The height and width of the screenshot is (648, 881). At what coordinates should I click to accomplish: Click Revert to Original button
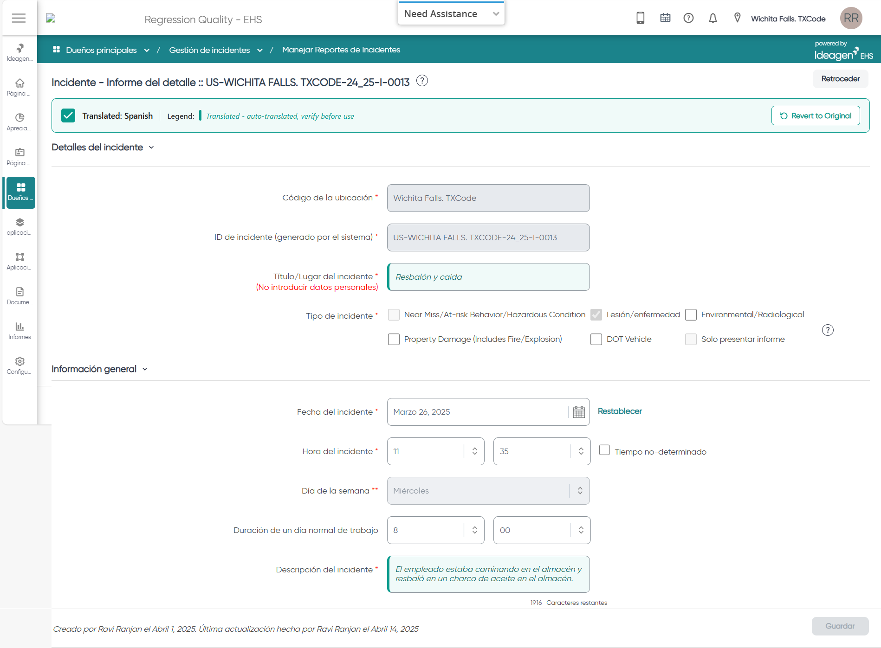[x=816, y=115]
